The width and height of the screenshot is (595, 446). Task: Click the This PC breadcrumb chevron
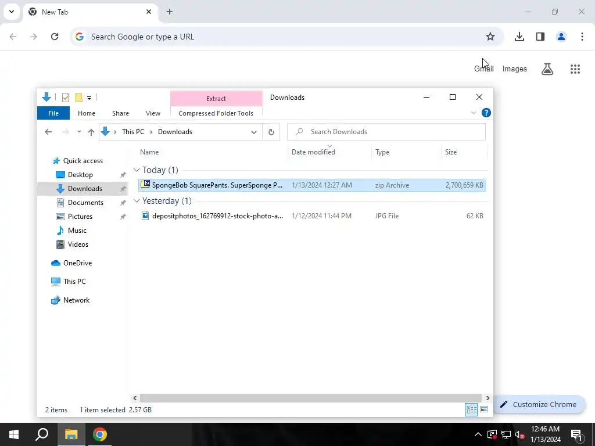click(151, 132)
